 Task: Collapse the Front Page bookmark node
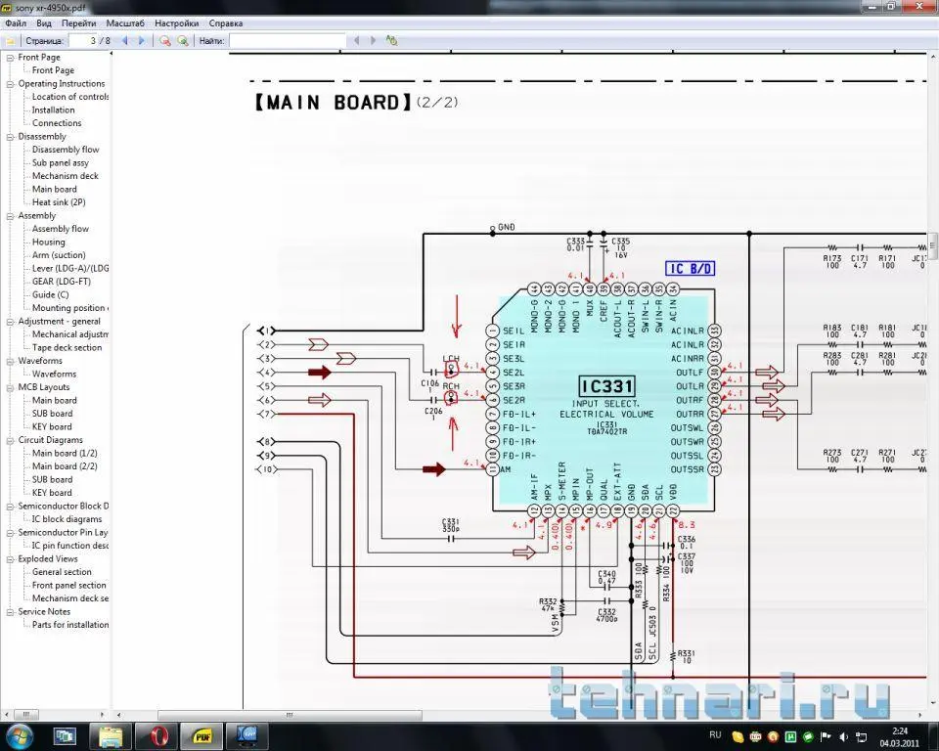point(10,58)
